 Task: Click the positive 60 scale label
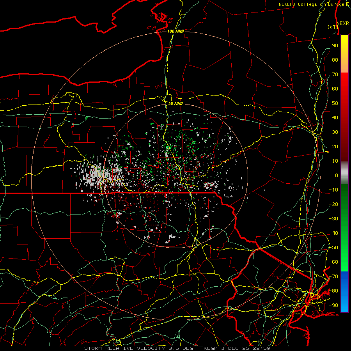tap(335, 89)
